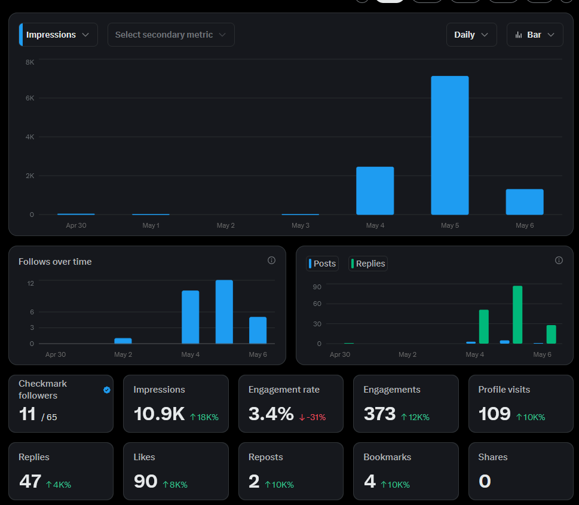The image size is (579, 505).
Task: Open the Profile visits card
Action: point(520,403)
